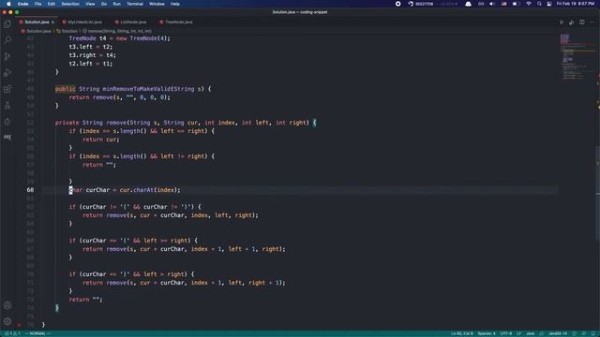Image resolution: width=600 pixels, height=337 pixels.
Task: Place cursor on minRemoveToMakeValid method name
Action: pos(136,89)
